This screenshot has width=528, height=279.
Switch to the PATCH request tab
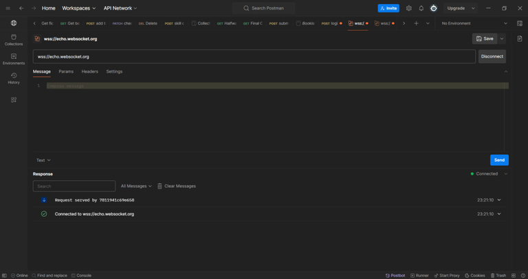122,23
